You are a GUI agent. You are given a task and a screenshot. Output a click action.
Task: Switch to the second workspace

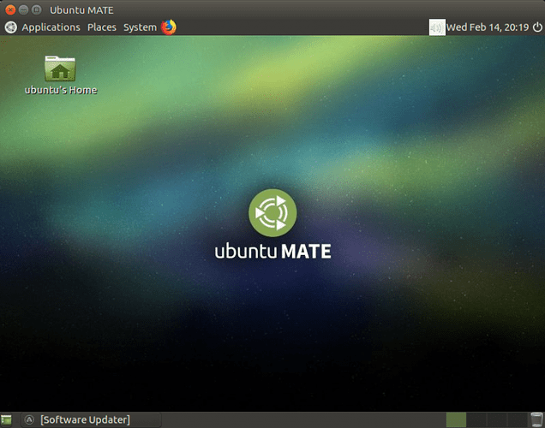click(x=476, y=419)
